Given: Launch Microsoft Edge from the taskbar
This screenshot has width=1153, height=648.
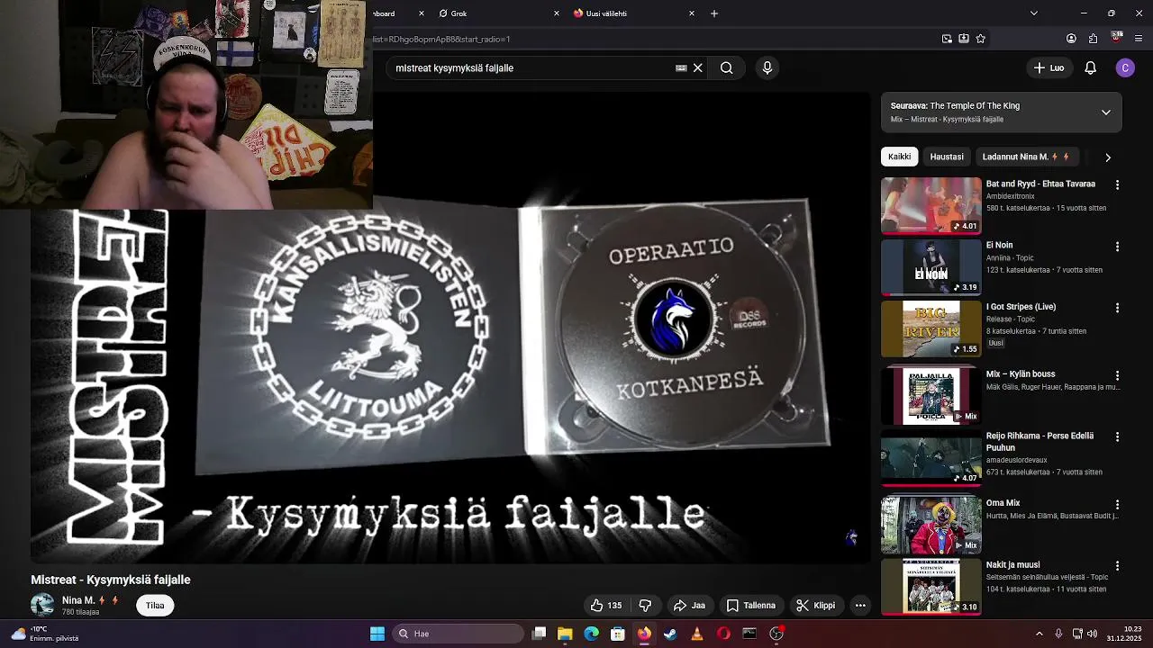Looking at the screenshot, I should coord(591,634).
